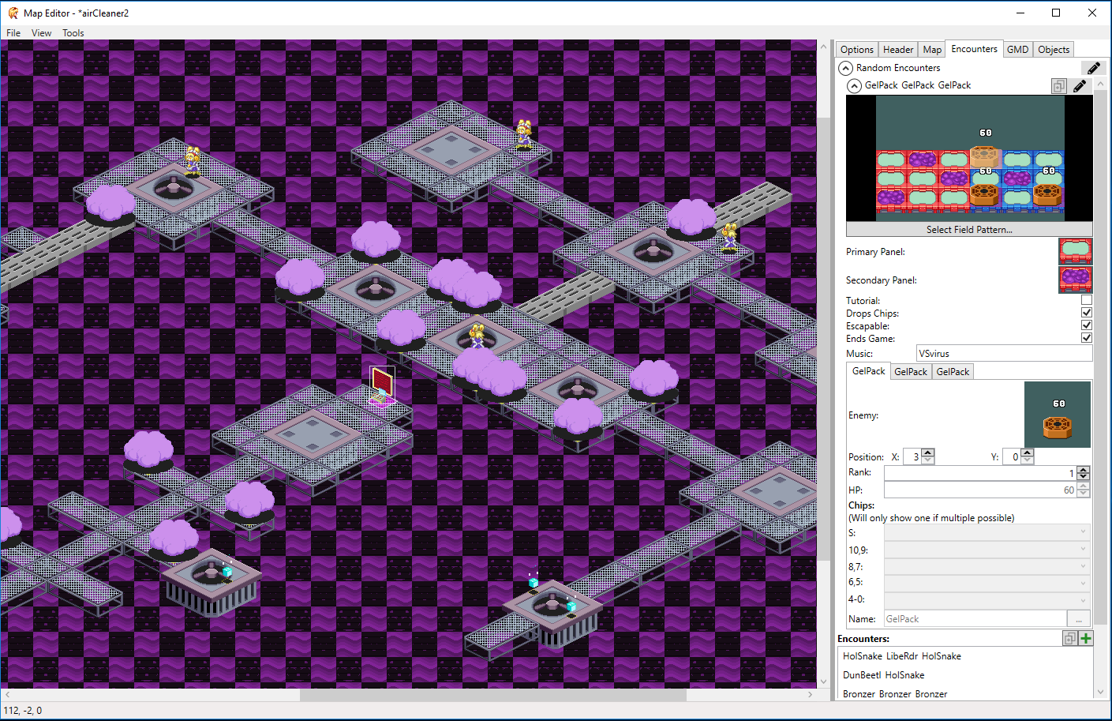The width and height of the screenshot is (1112, 721).
Task: Click the down arrow of encounters list scrollbar
Action: click(x=1100, y=693)
